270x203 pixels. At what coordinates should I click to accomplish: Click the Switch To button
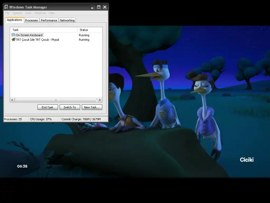pyautogui.click(x=70, y=107)
